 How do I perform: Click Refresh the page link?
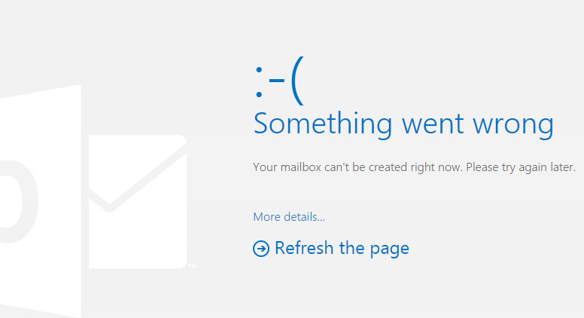point(342,248)
